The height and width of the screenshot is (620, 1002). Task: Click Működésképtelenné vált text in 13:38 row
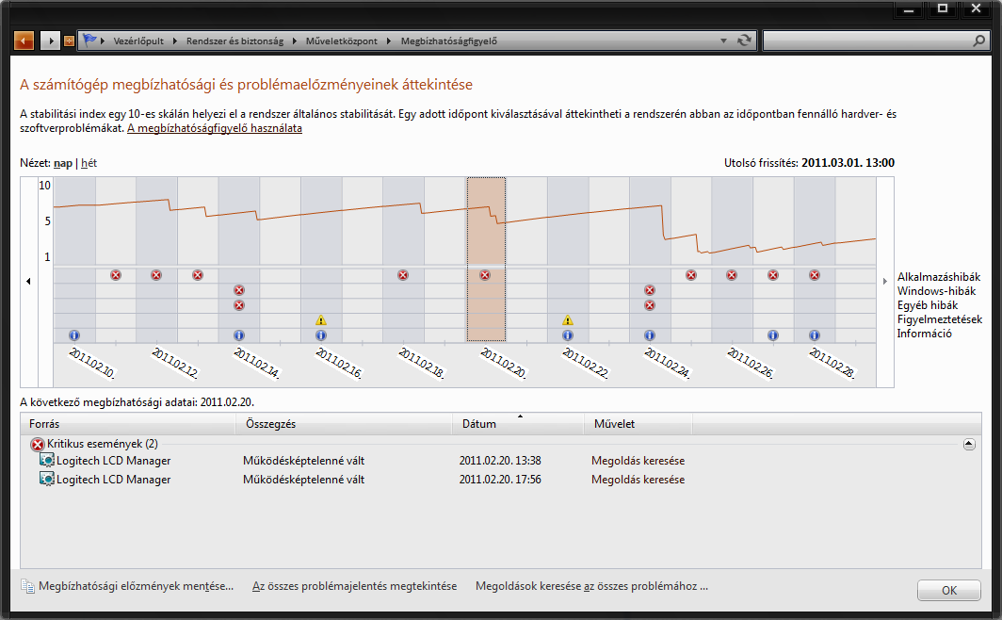pos(303,460)
